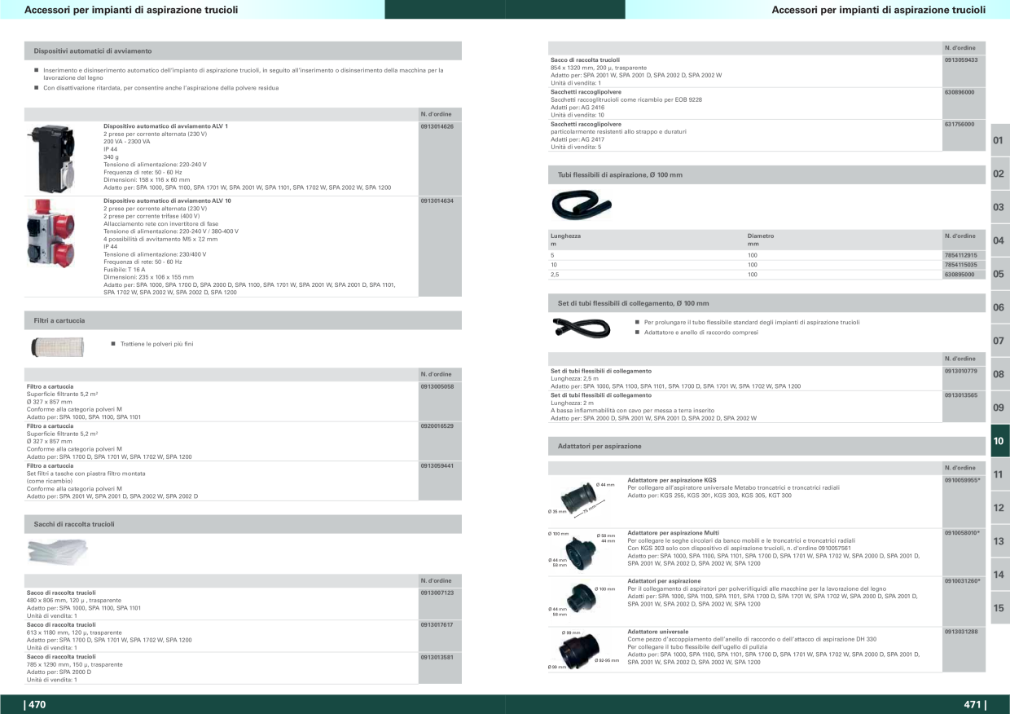Select chapter tab 04

[x=999, y=240]
